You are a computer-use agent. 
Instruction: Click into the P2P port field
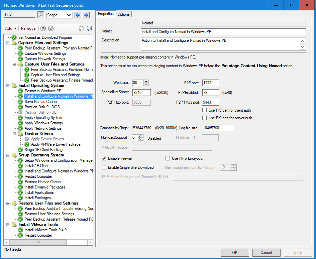[x=210, y=83]
